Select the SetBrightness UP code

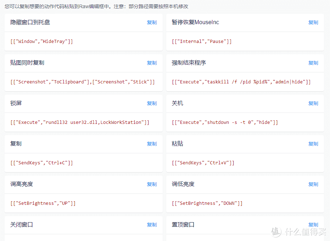[x=43, y=203]
